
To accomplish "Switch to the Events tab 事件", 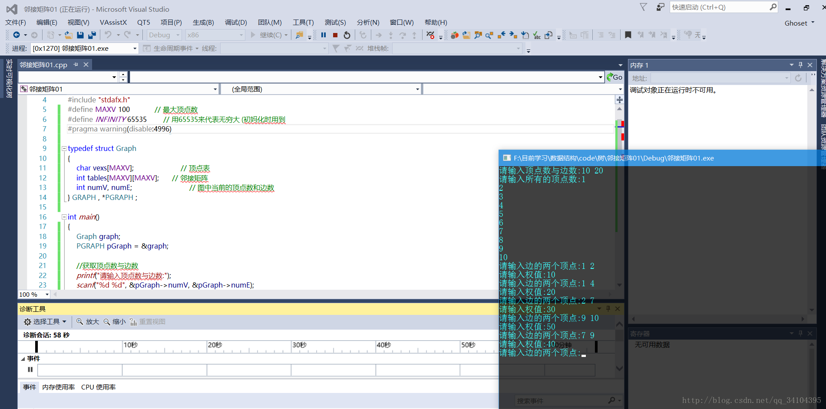I will coord(30,387).
